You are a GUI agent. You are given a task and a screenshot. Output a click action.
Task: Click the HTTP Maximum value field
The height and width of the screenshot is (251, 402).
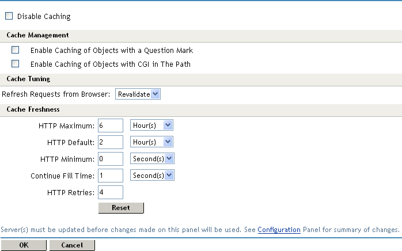pyautogui.click(x=111, y=125)
